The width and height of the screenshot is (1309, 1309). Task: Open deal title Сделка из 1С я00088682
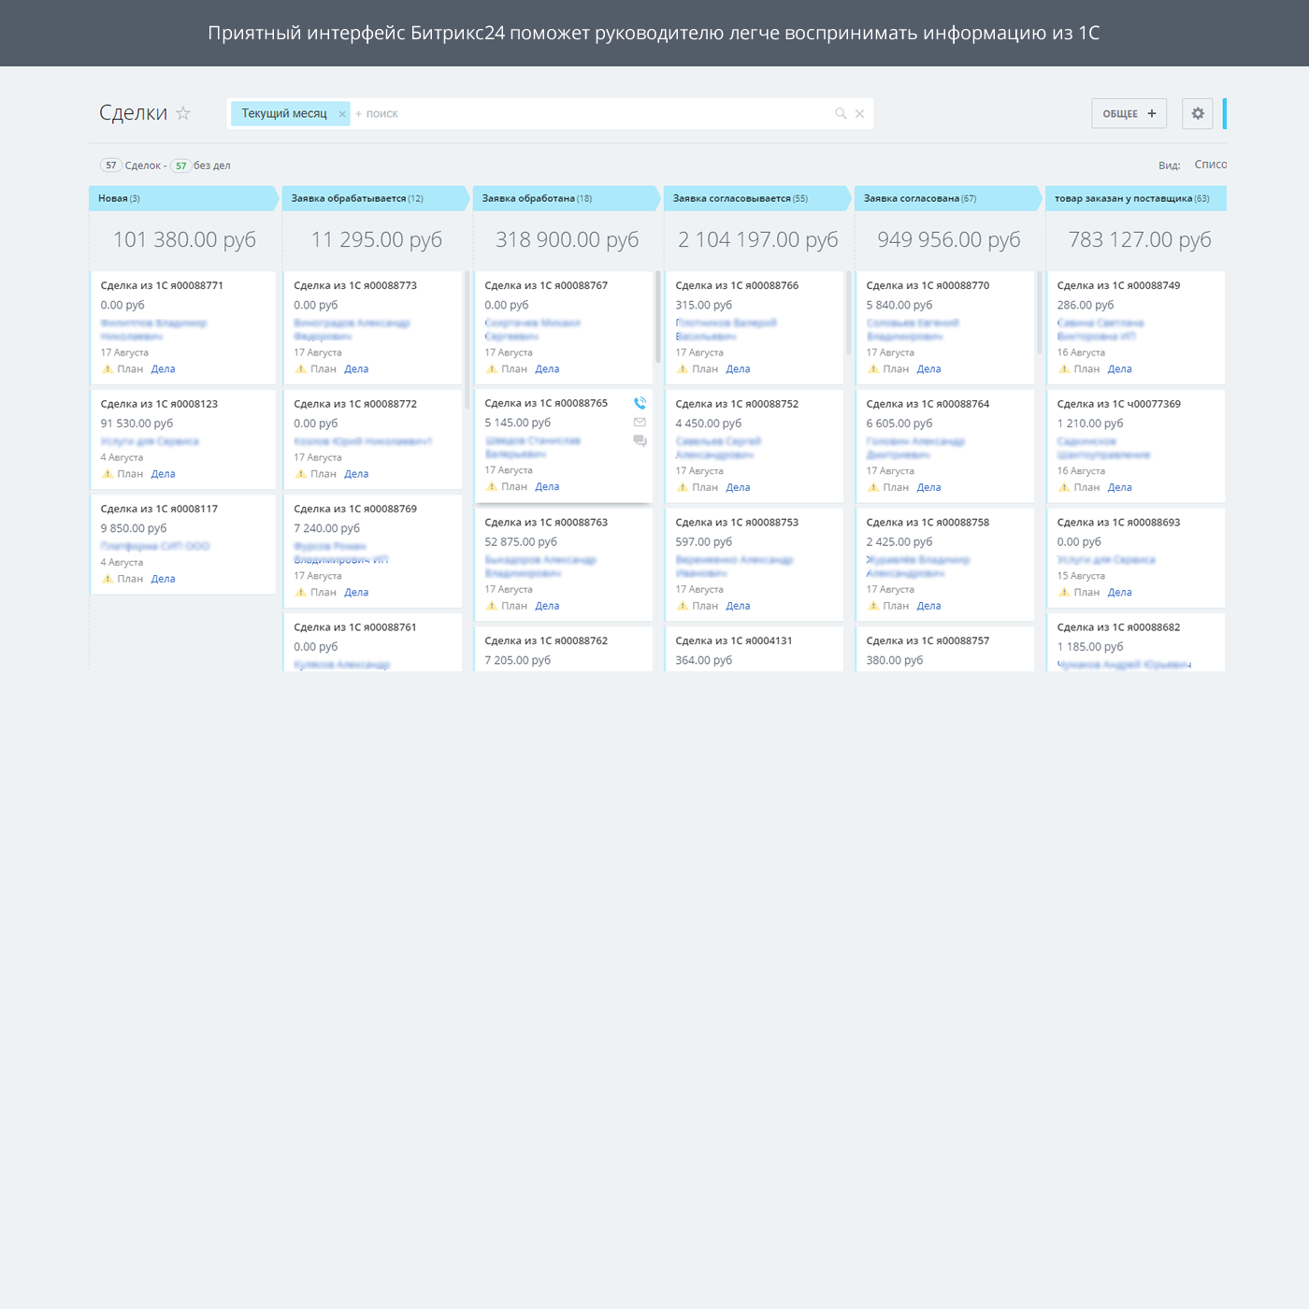[x=1118, y=627]
